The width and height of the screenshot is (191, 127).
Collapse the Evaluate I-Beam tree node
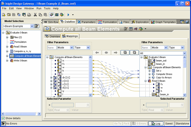3,33
